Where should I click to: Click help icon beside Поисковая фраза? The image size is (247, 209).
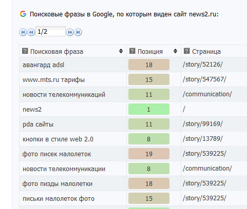tap(25, 51)
